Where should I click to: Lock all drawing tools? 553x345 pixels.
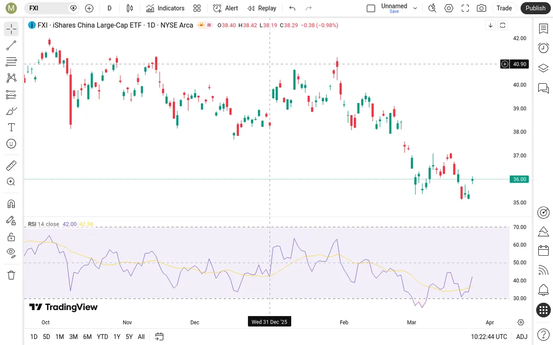[12, 237]
